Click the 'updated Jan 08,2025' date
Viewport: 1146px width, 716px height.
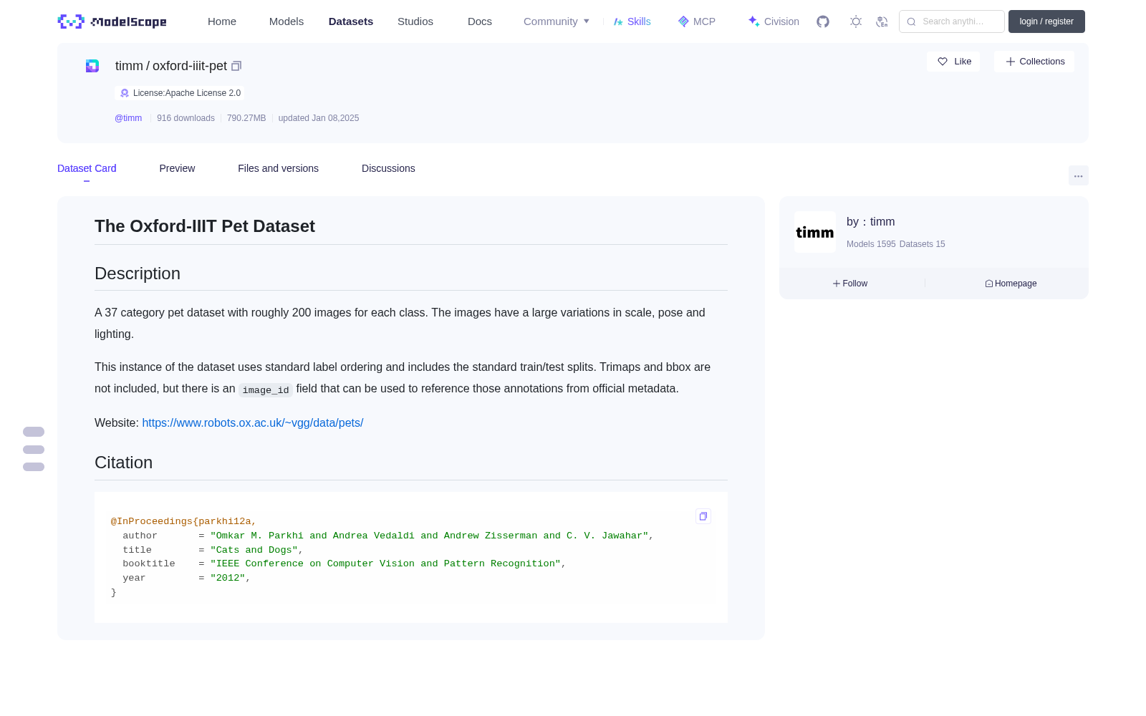tap(319, 118)
